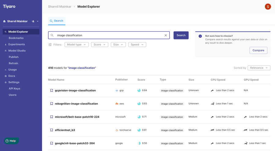Click the torchserve publisher icon
This screenshot has width=275, height=151.
117,130
